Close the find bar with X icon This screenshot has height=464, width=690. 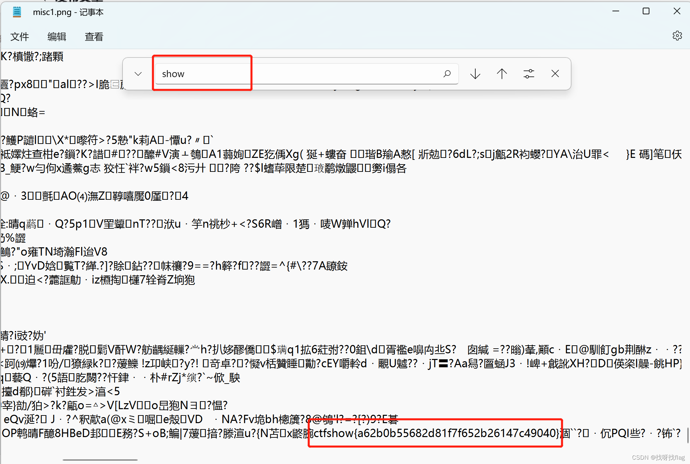click(x=555, y=73)
